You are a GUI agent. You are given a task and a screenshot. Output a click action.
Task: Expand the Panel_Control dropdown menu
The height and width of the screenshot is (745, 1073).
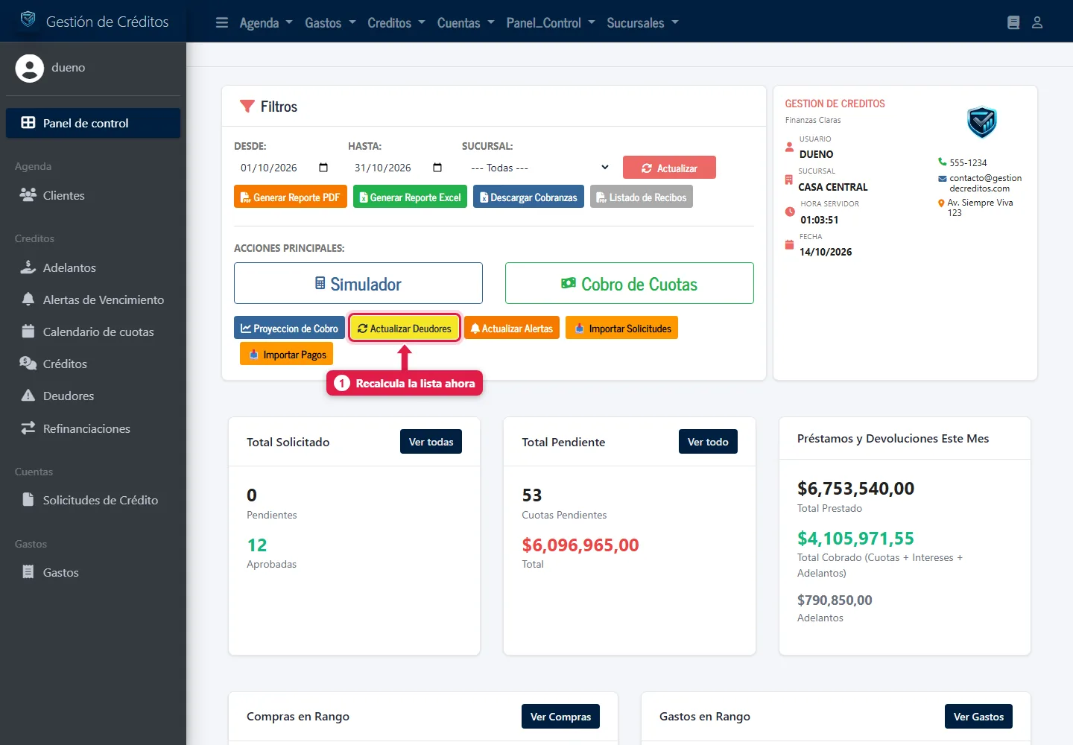[551, 23]
